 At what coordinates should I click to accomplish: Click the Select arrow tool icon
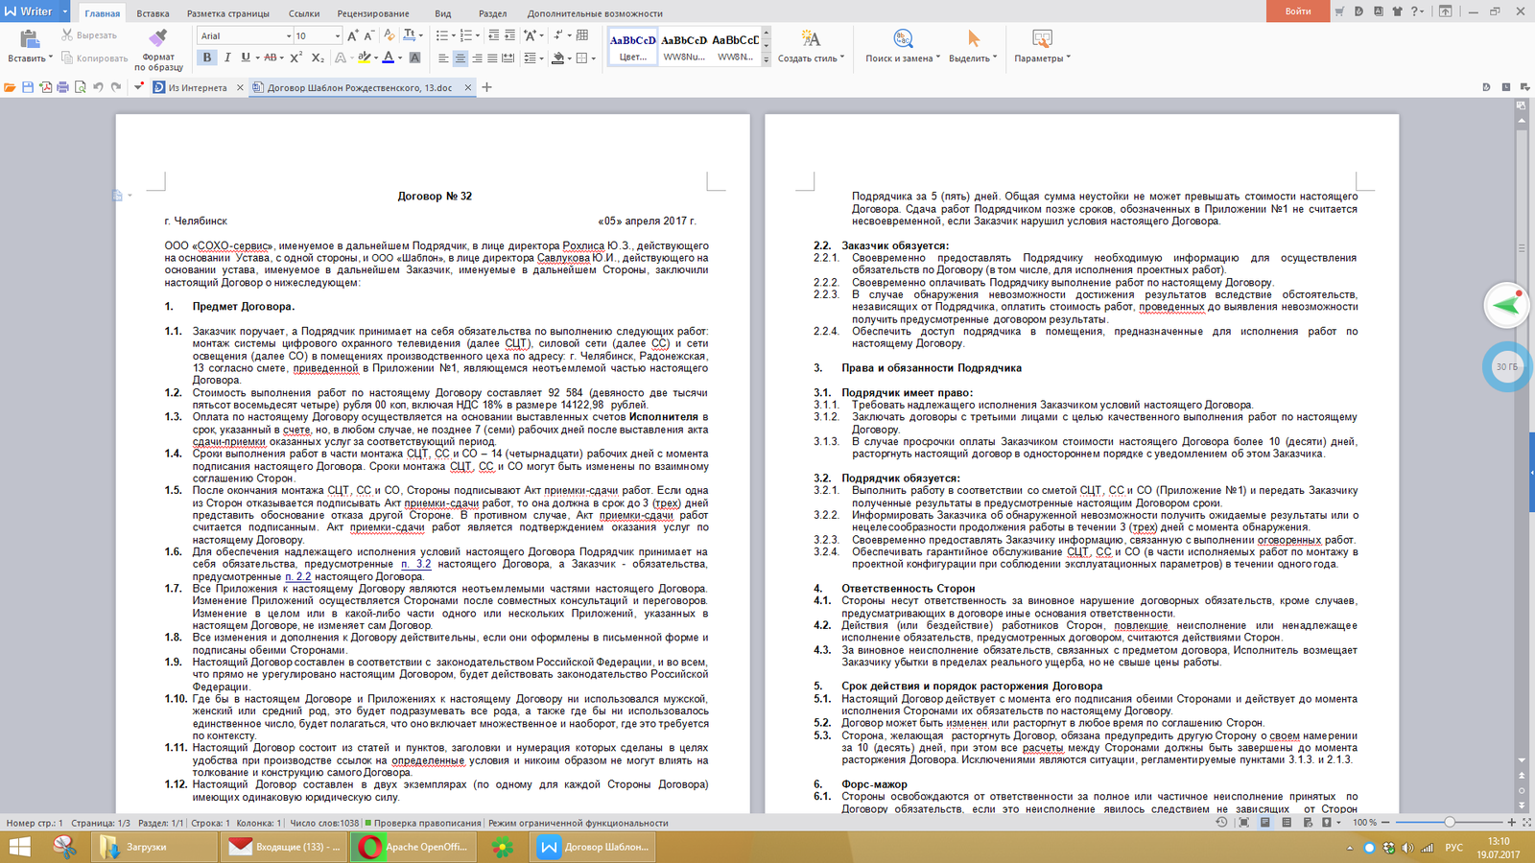[974, 38]
